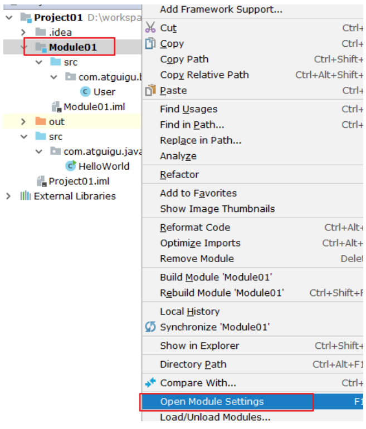Viewport: 366px width, 429px height.
Task: Click the Synchronize refresh arrows icon
Action: 150,327
